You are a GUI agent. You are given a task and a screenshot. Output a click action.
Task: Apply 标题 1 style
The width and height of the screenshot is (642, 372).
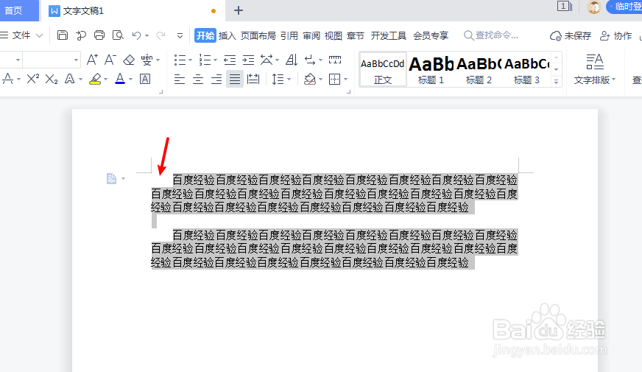(431, 69)
